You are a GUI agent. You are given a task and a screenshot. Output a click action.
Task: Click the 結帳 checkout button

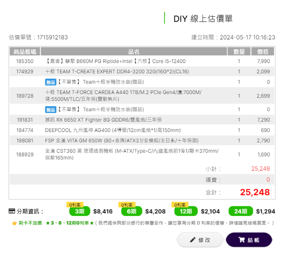tap(249, 240)
